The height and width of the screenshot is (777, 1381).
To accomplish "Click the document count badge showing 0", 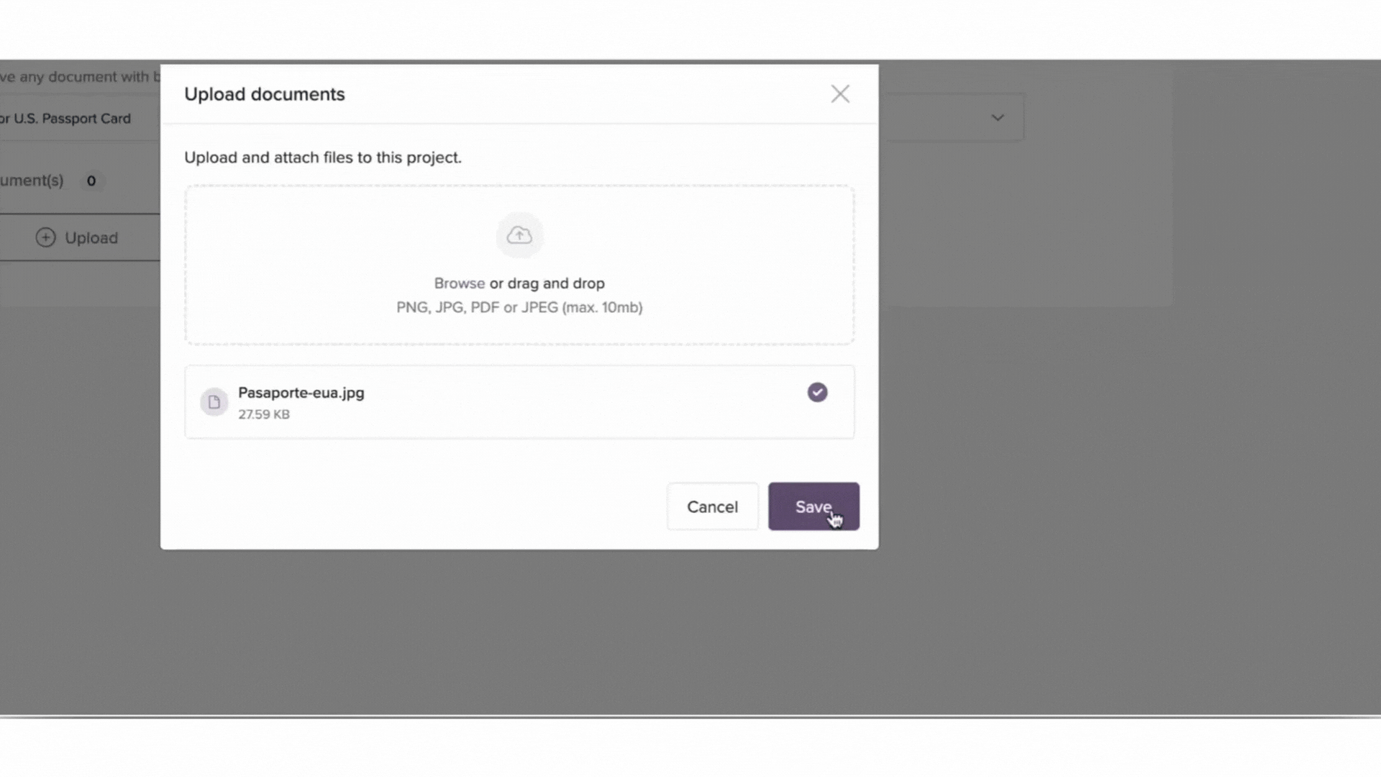I will (x=91, y=181).
